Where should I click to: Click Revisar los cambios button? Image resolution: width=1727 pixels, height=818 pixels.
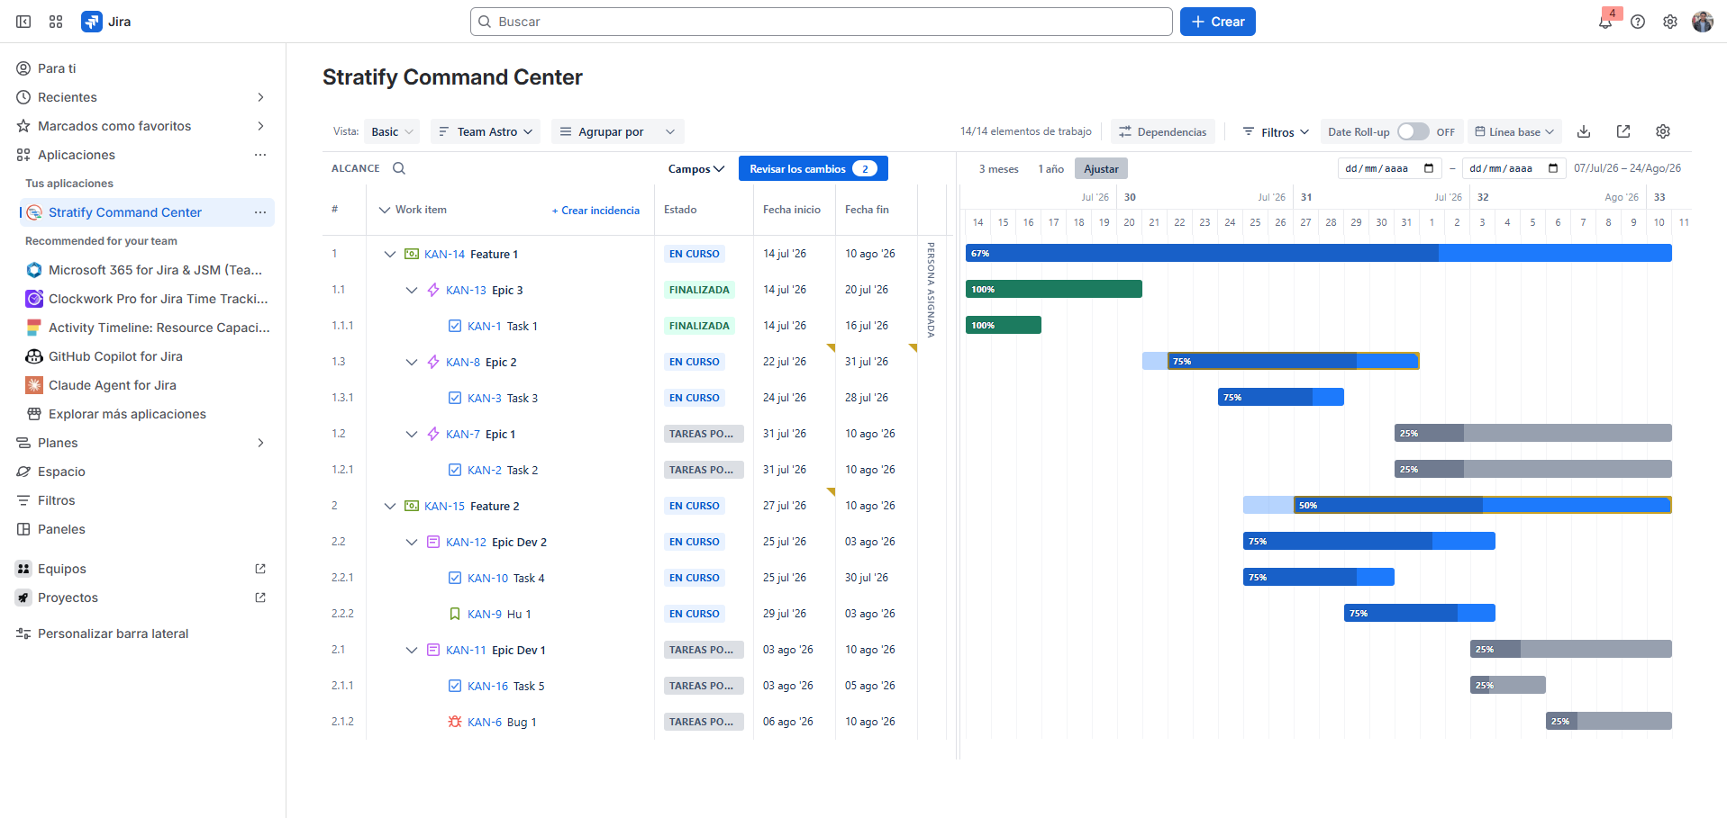pos(813,168)
